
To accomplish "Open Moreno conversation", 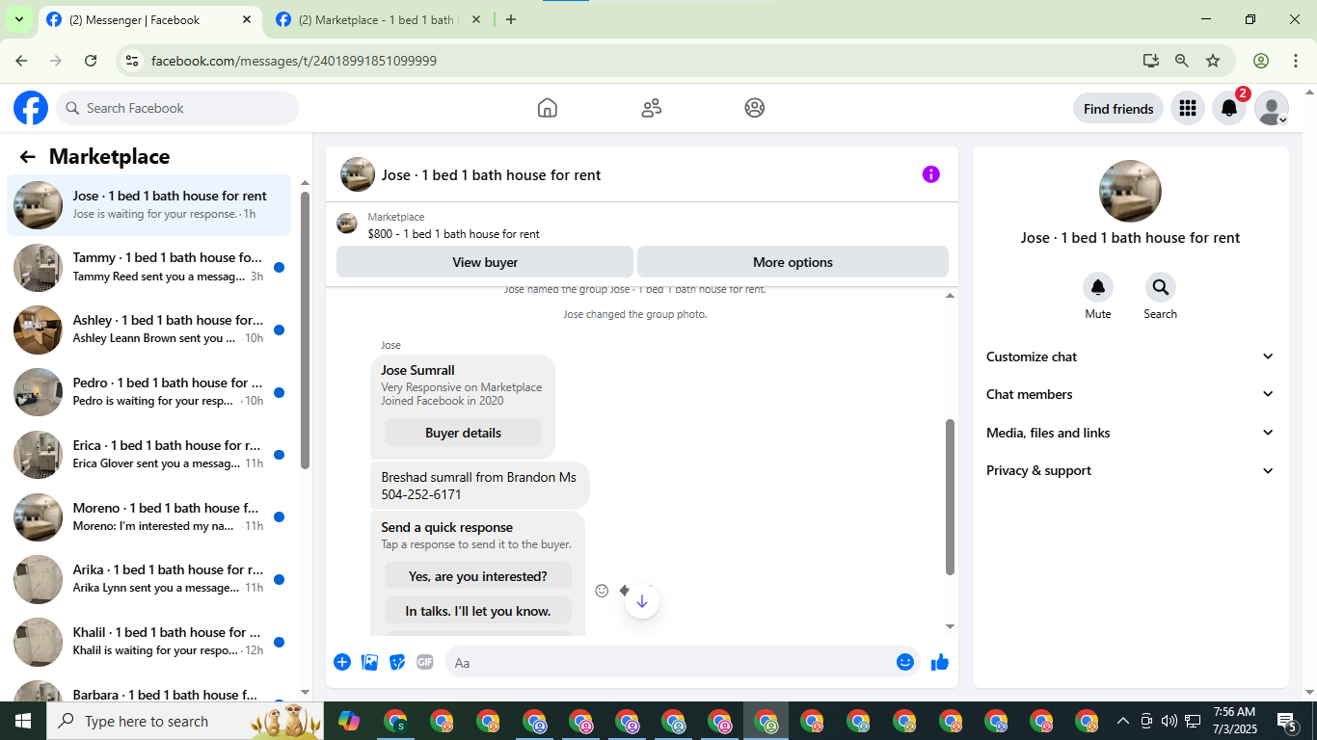I will click(x=149, y=517).
